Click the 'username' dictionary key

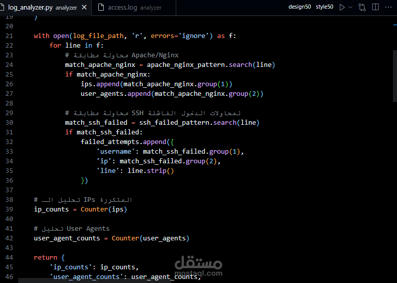115,151
